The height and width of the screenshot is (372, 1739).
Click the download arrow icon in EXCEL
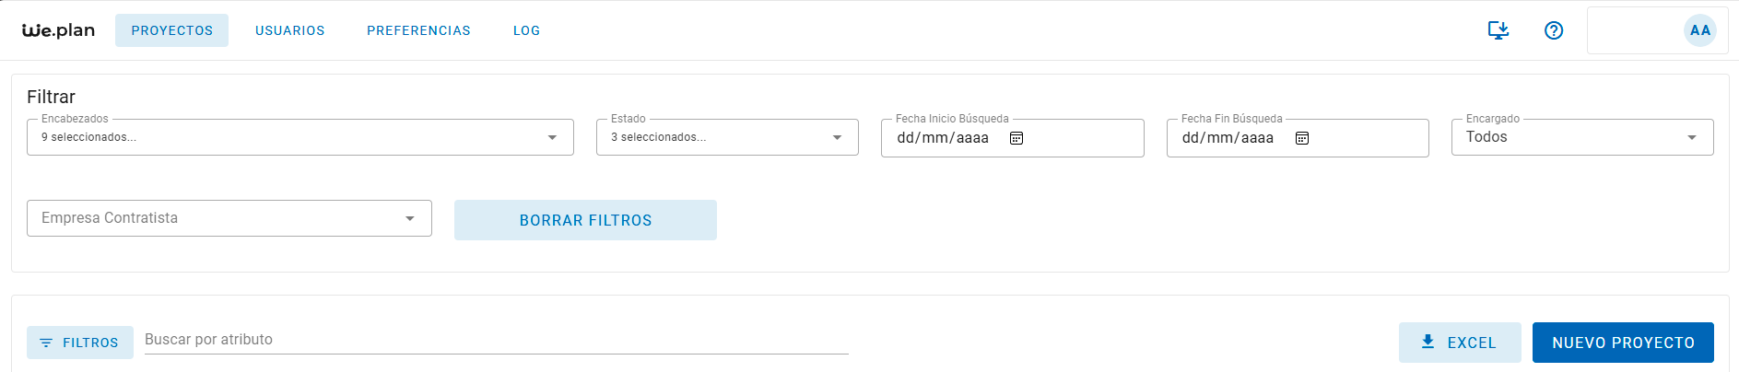(x=1428, y=342)
